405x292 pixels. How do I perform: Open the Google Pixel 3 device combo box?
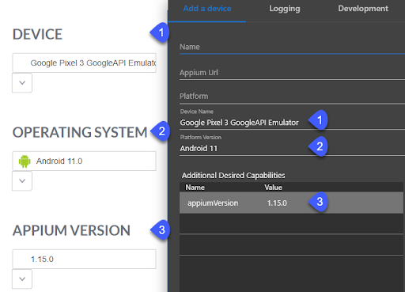tap(84, 63)
